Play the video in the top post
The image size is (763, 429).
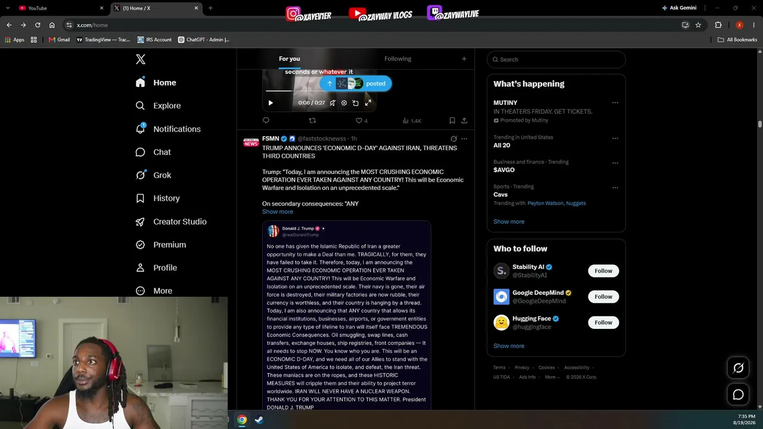[271, 102]
